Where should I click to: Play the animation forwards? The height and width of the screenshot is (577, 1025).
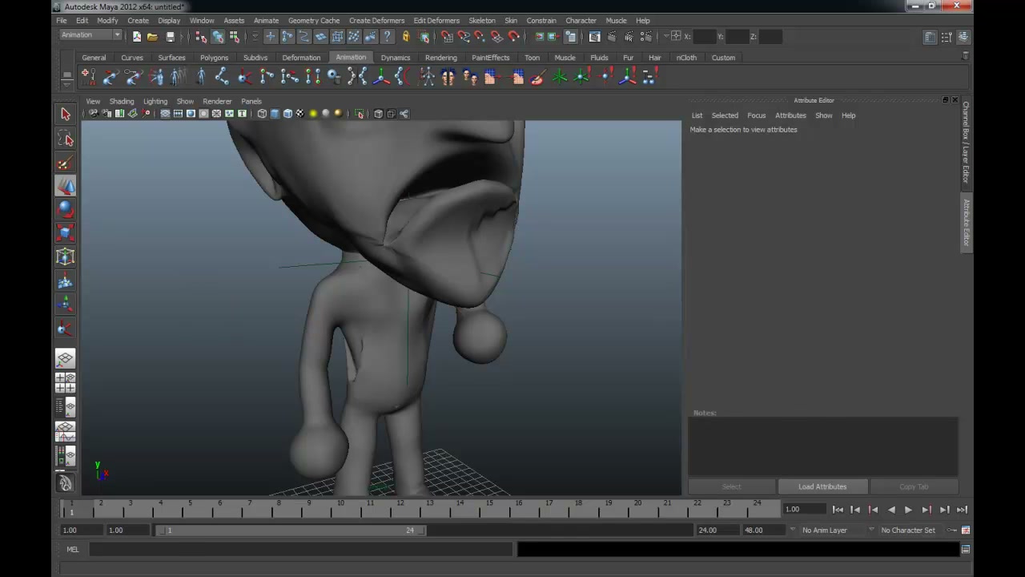(908, 510)
